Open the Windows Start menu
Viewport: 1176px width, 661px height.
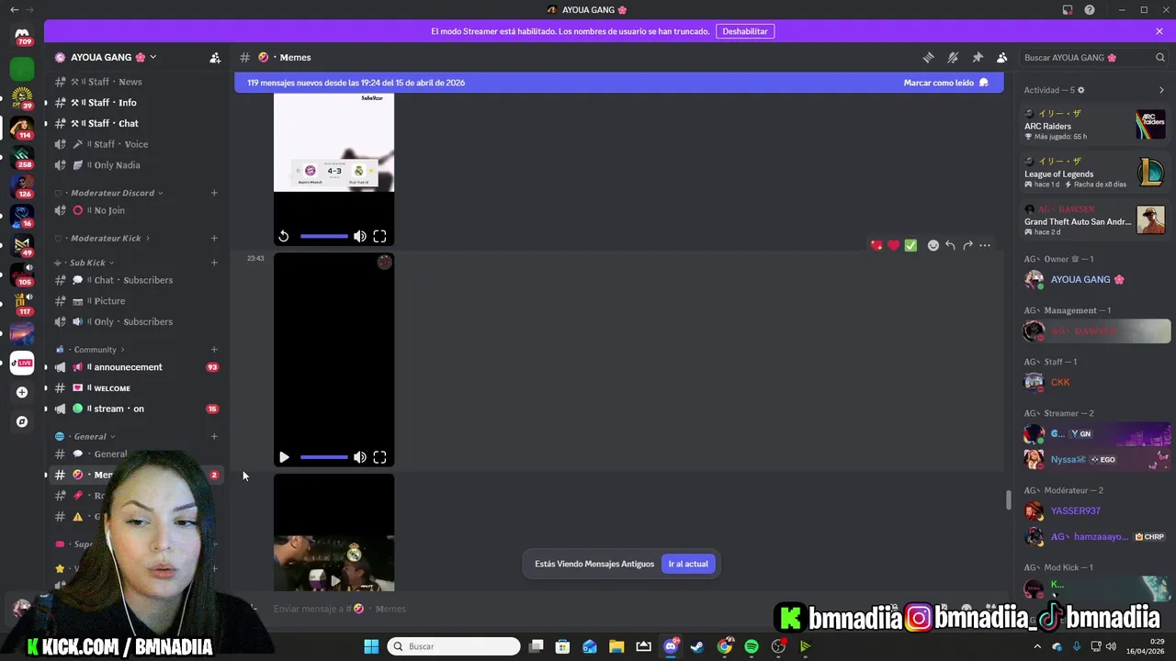[371, 646]
